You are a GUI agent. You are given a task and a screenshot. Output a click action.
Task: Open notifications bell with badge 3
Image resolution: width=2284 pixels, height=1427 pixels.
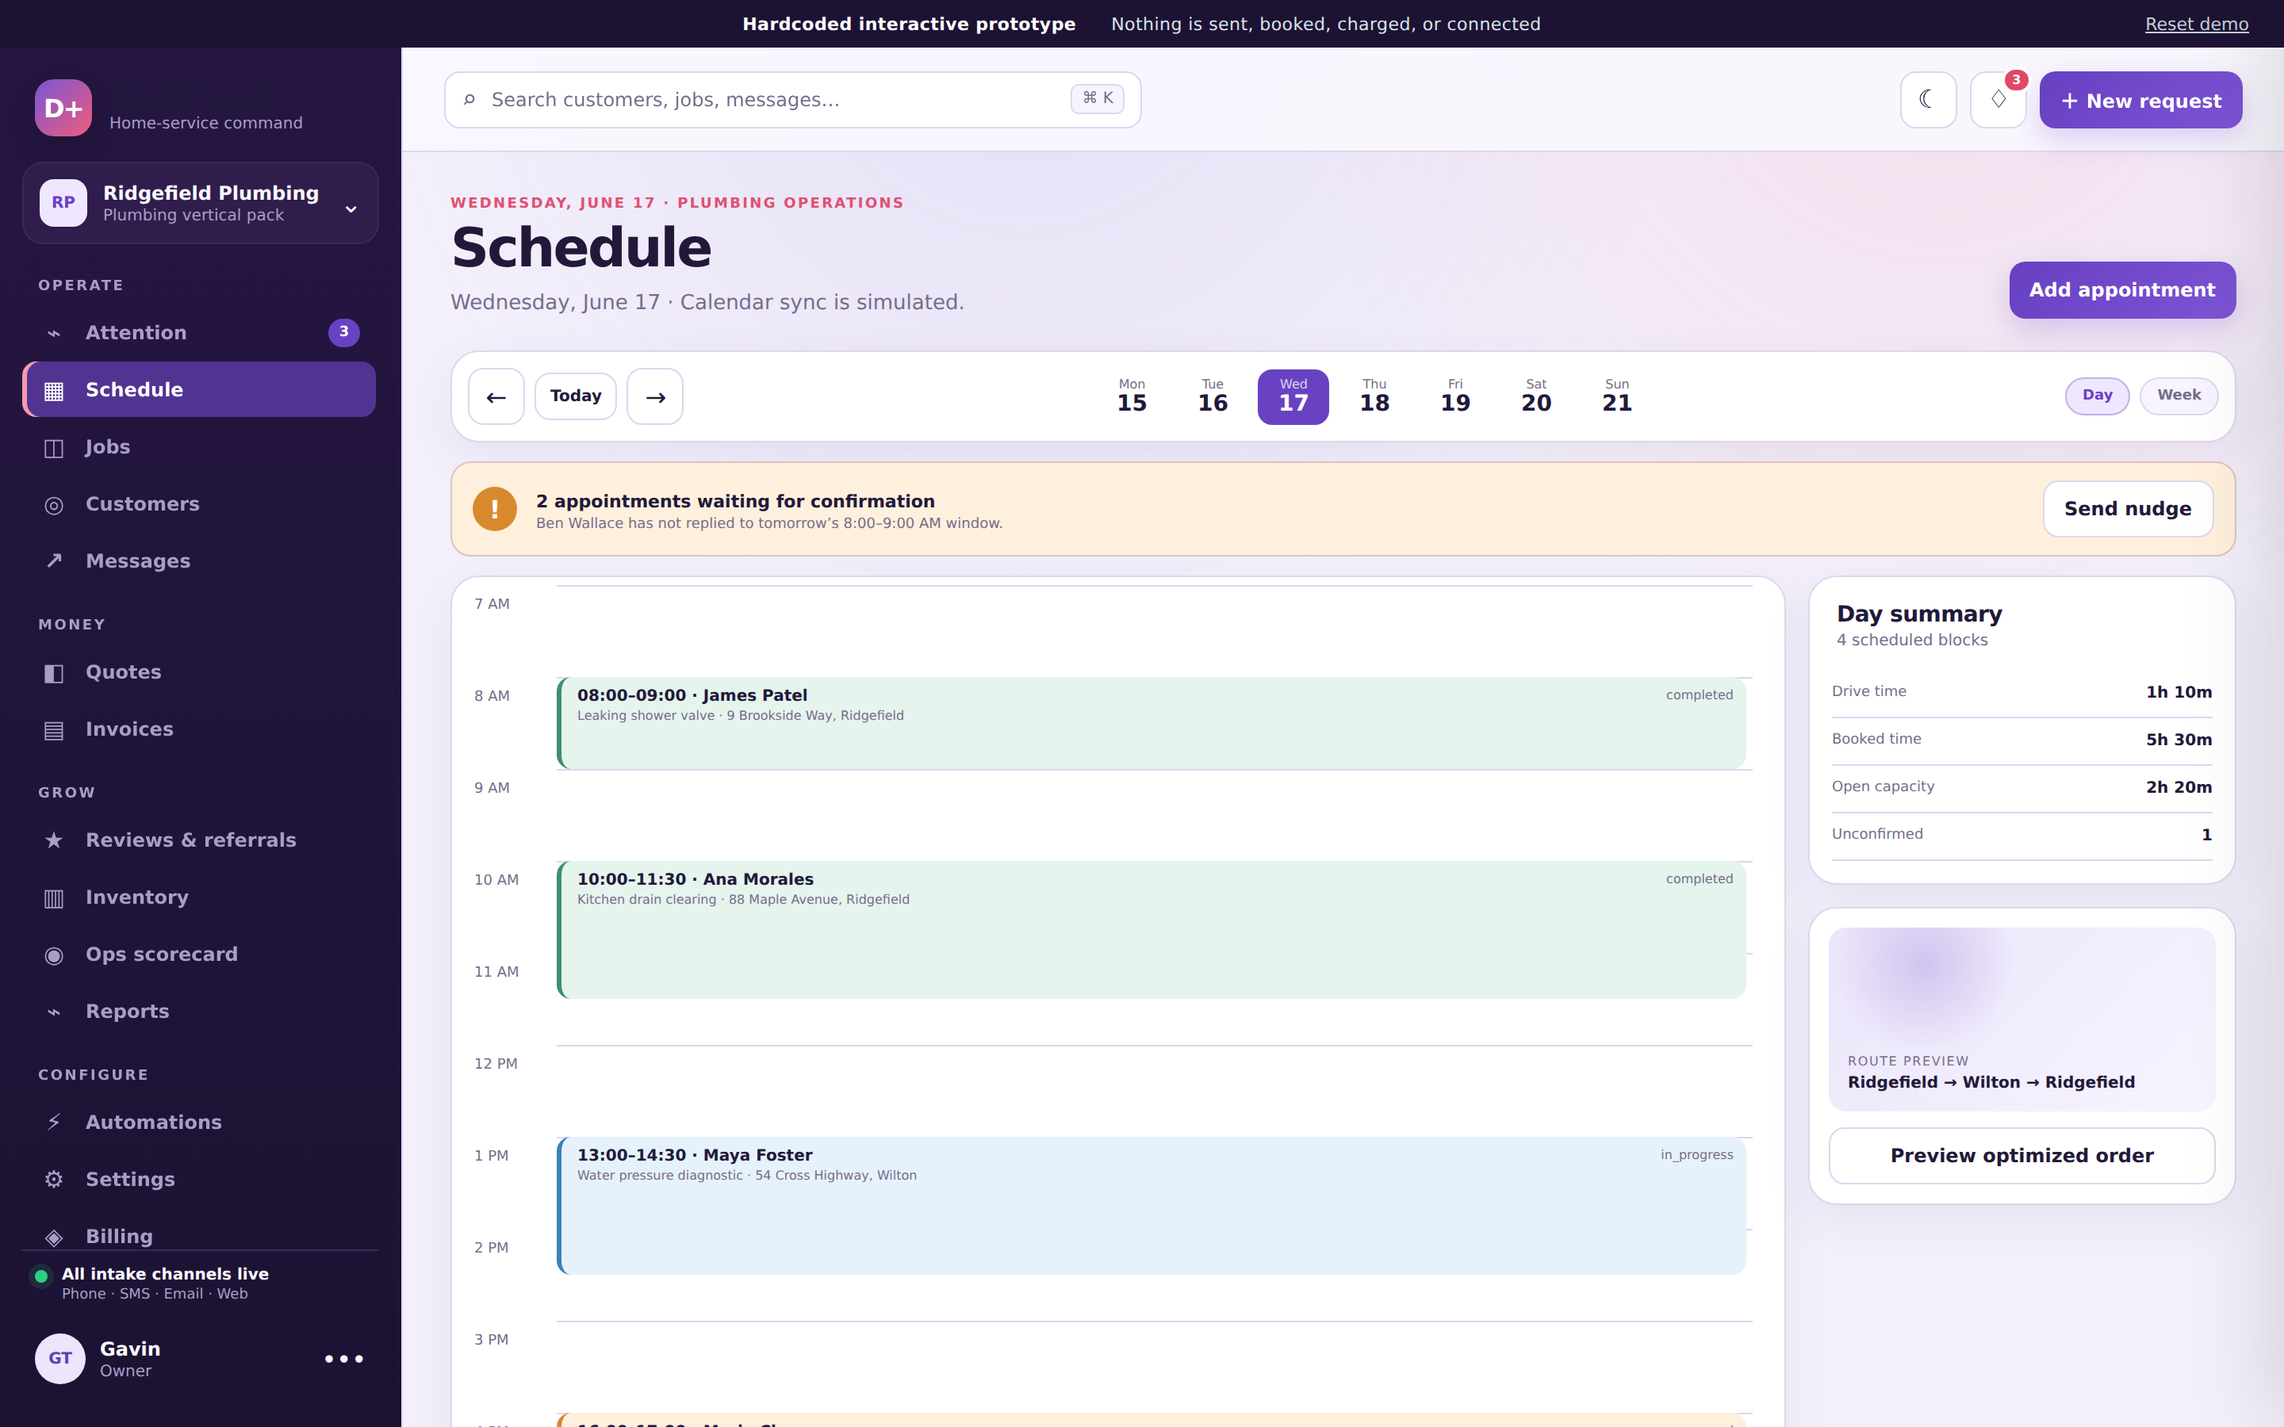coord(1998,100)
